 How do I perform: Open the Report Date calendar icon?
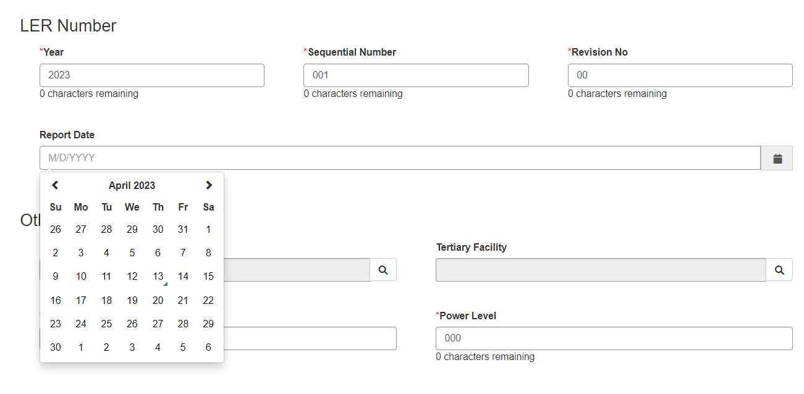click(x=777, y=159)
